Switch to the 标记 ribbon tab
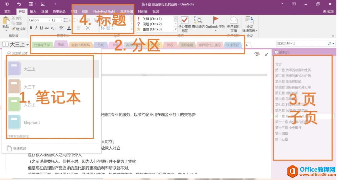 coord(156,12)
